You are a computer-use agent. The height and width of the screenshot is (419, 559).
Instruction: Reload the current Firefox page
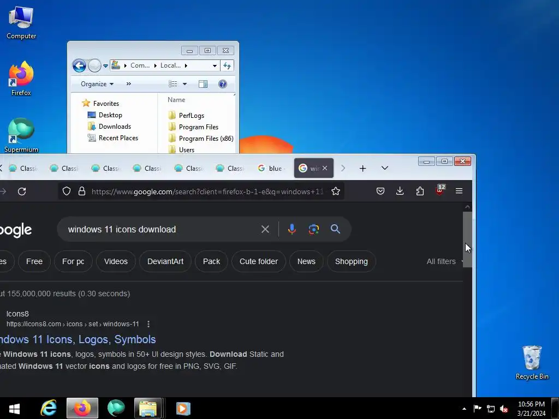pos(22,191)
